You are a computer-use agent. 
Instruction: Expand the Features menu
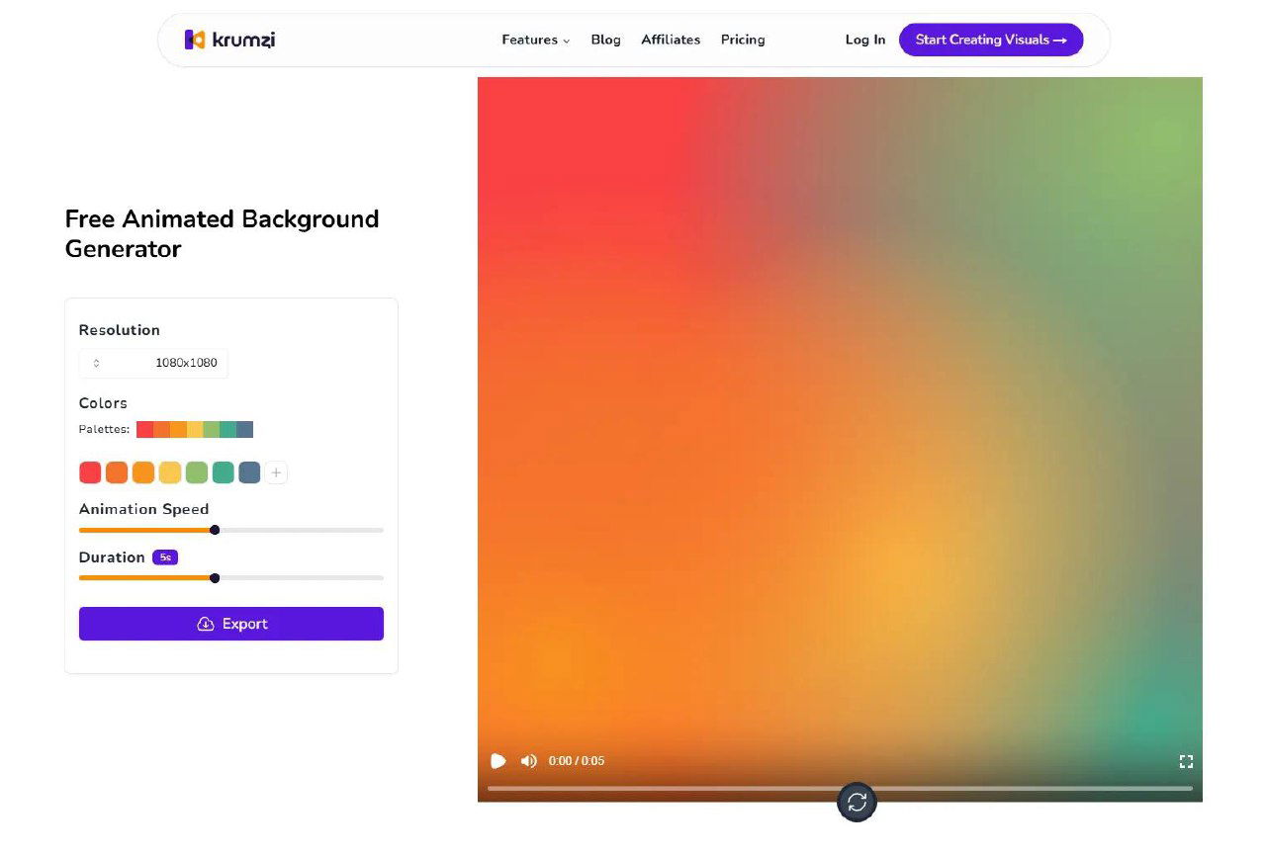534,40
